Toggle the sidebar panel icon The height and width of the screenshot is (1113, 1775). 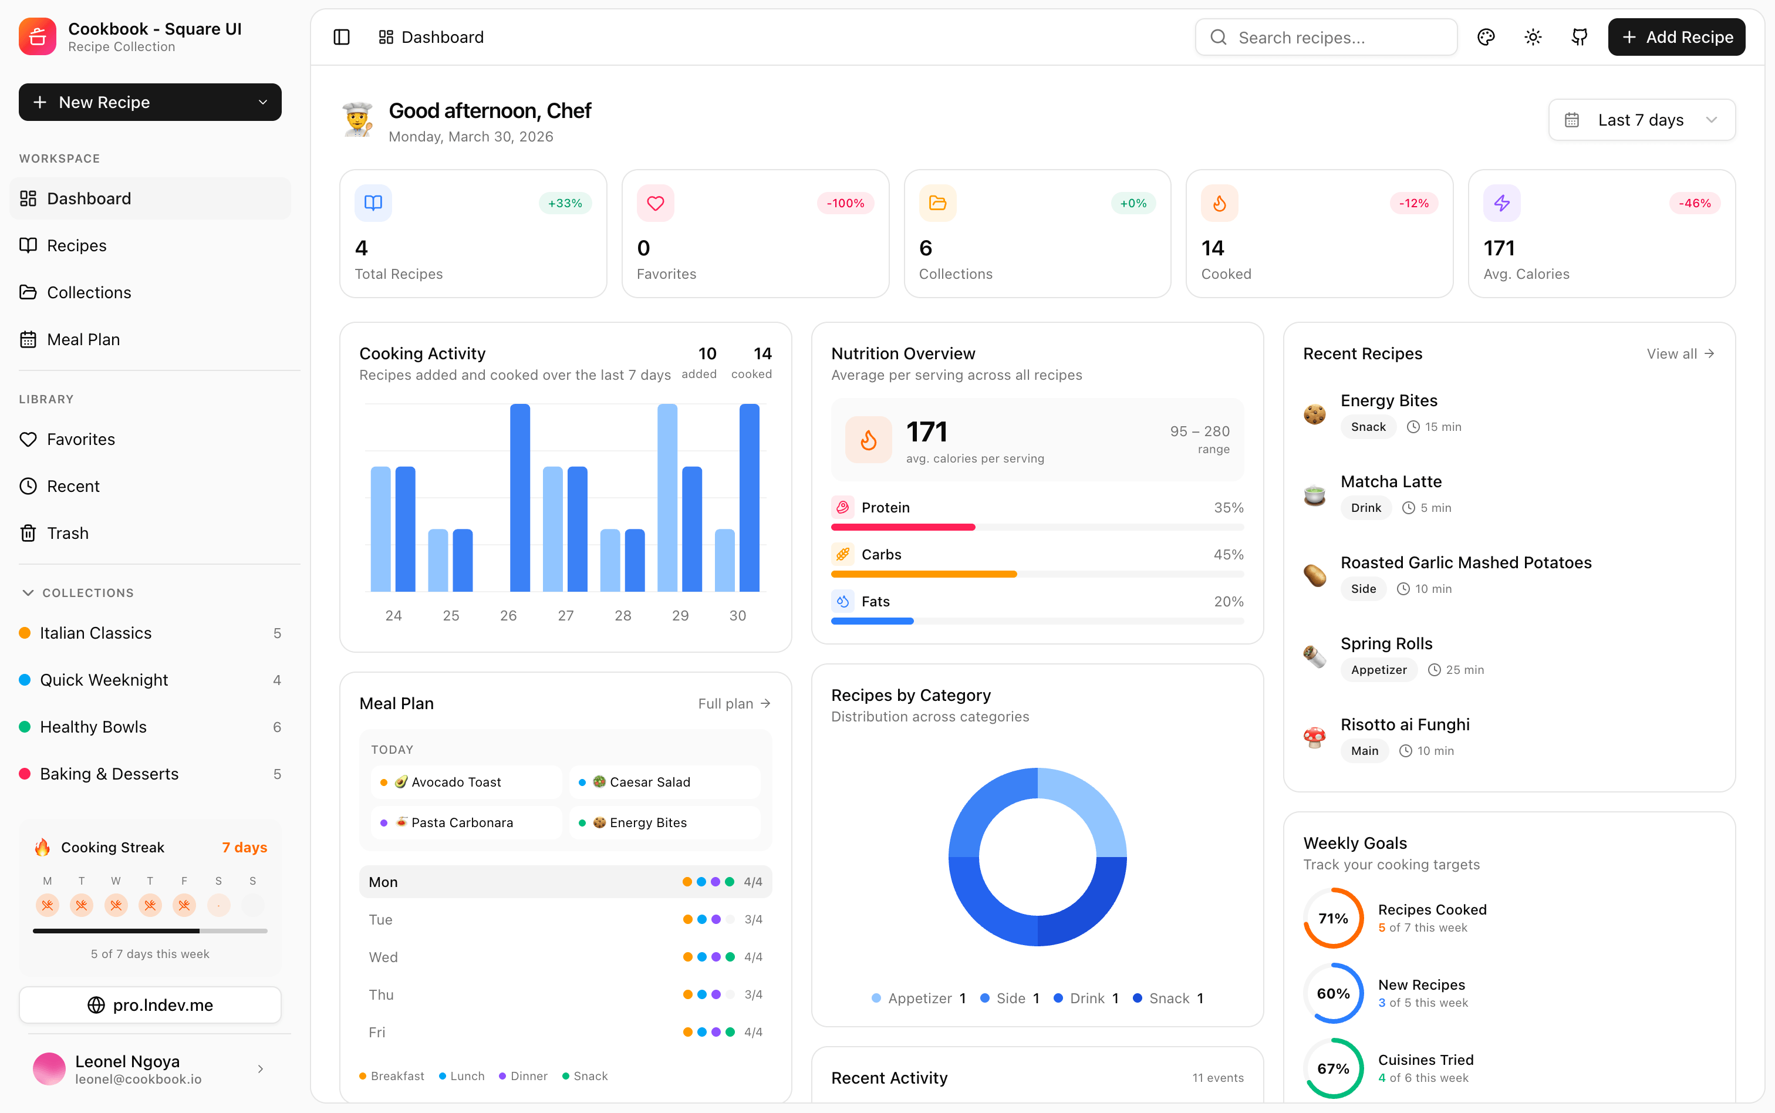pos(342,37)
